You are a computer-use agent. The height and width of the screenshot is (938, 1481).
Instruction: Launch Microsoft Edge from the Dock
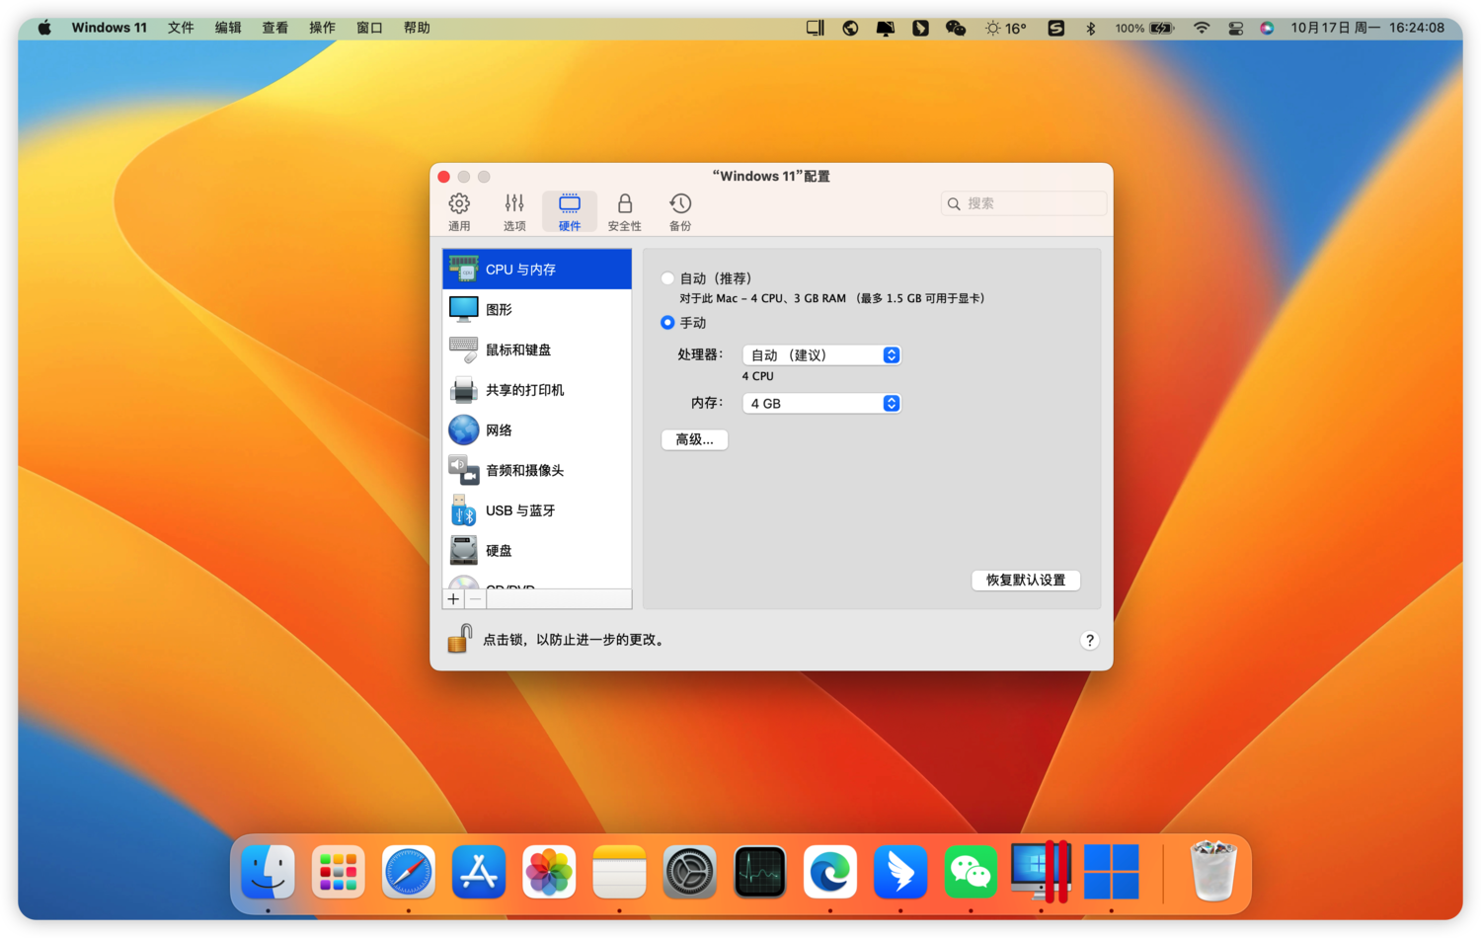830,872
